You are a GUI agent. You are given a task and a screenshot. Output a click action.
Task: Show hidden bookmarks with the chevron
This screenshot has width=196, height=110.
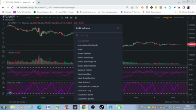pos(175,12)
